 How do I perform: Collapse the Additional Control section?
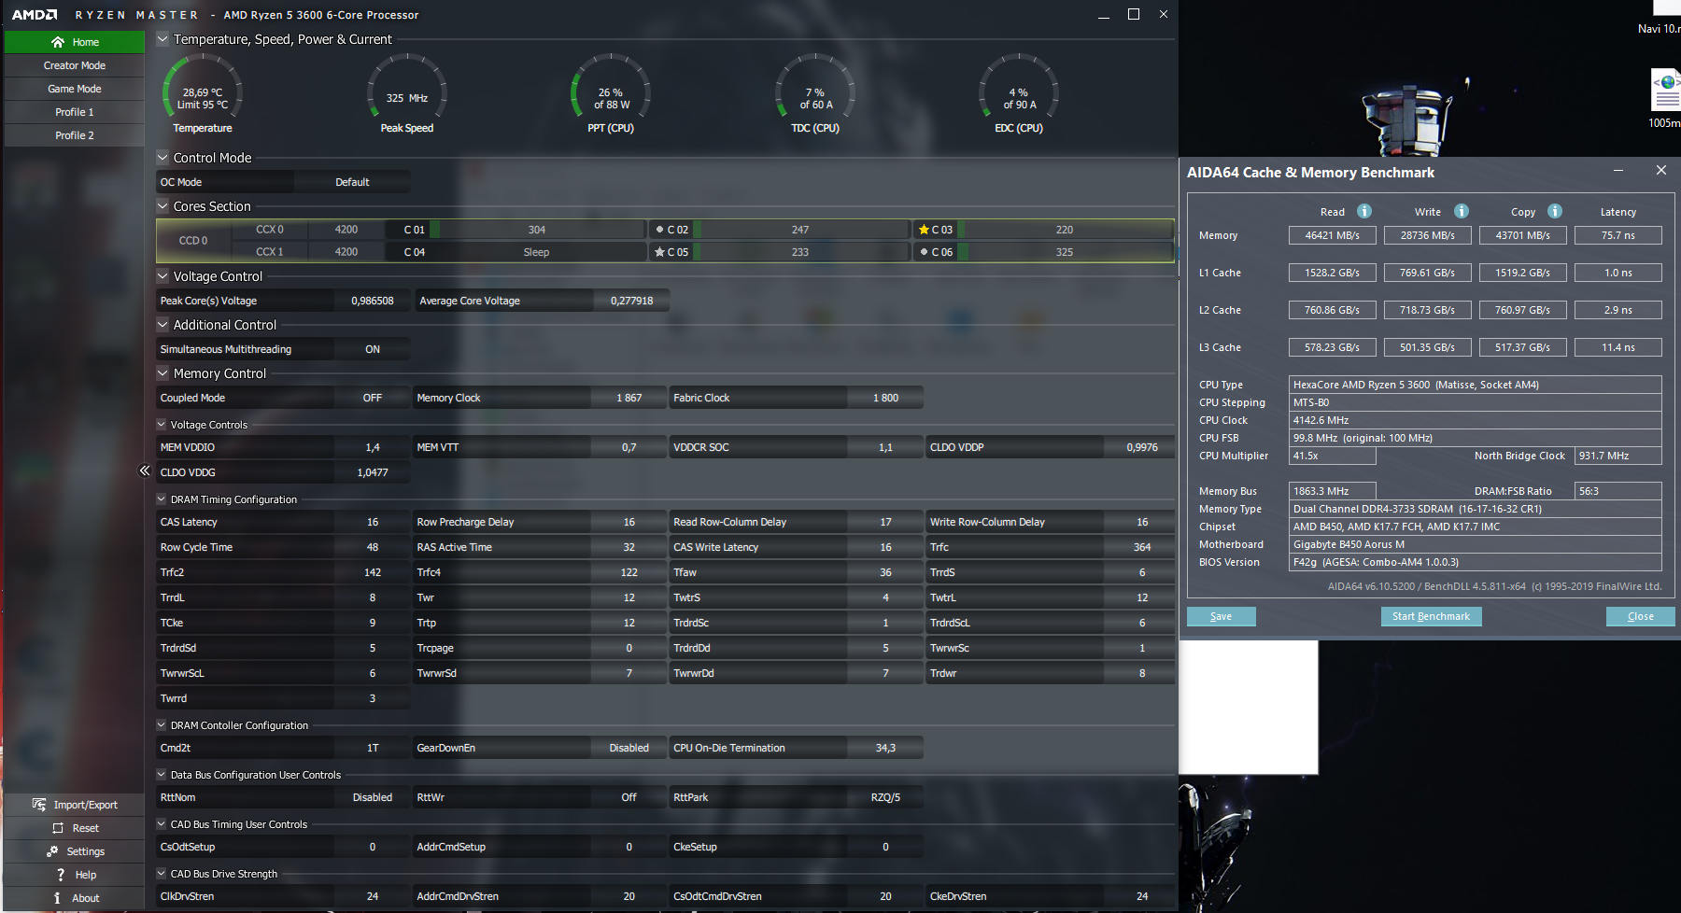pyautogui.click(x=162, y=325)
